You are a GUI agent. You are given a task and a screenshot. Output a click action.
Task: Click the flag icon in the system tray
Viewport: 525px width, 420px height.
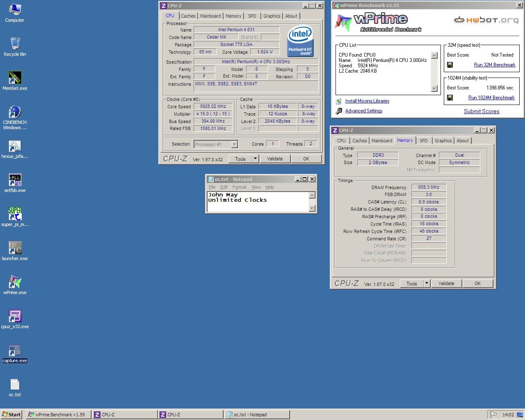tap(494, 415)
